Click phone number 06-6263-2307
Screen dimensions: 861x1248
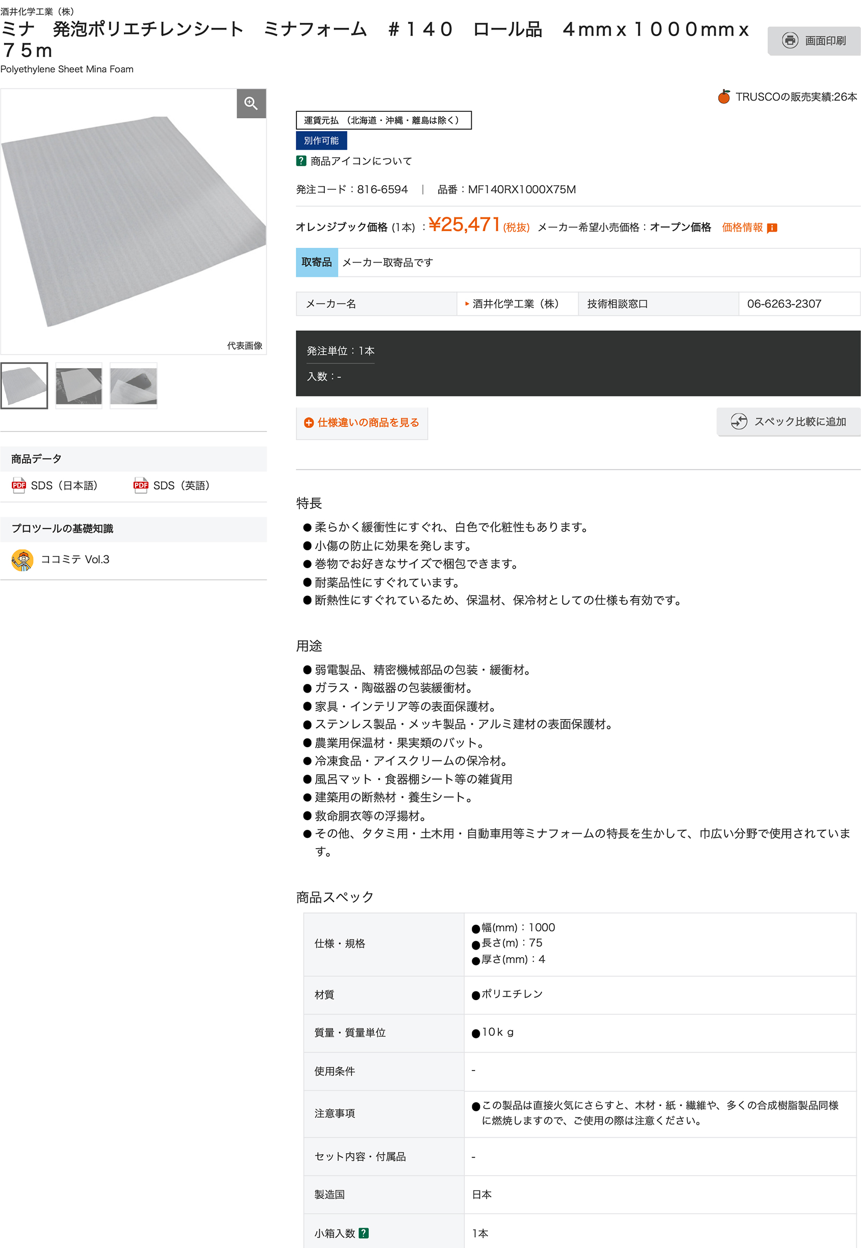(x=784, y=303)
